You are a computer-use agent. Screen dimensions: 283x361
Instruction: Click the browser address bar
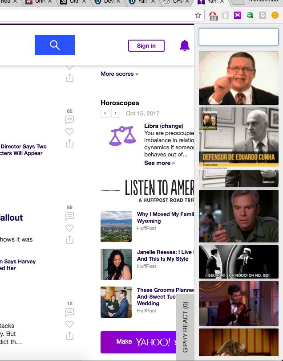(97, 16)
